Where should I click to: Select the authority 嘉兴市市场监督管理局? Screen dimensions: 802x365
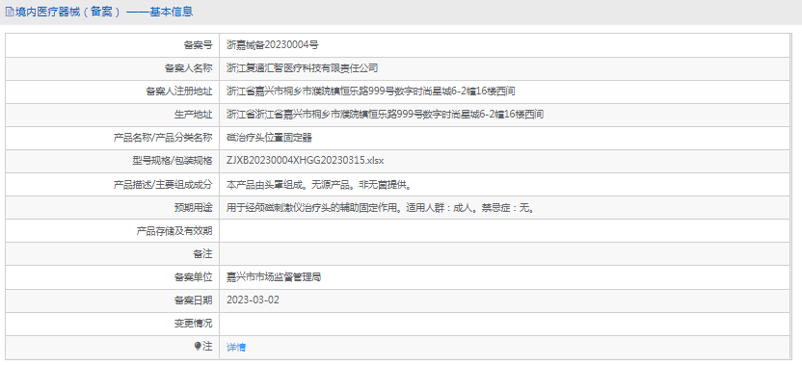(274, 277)
